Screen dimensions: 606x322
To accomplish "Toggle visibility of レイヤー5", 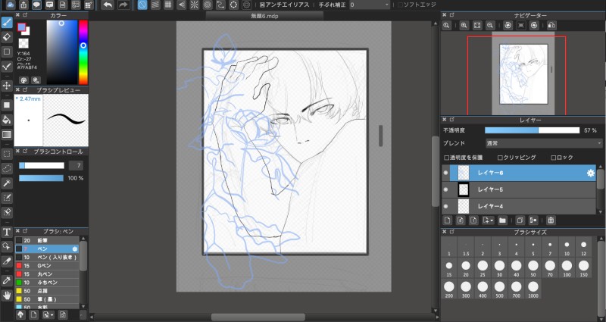I will point(445,190).
